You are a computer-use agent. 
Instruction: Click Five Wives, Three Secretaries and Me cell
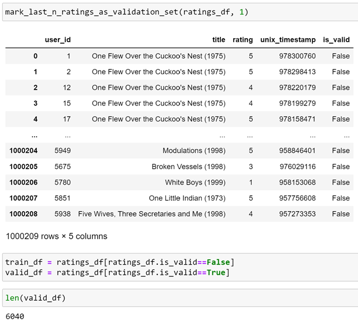tap(151, 214)
